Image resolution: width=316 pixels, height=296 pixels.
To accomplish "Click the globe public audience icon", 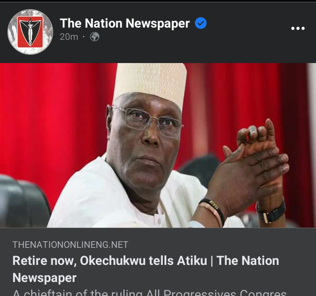I will (94, 37).
